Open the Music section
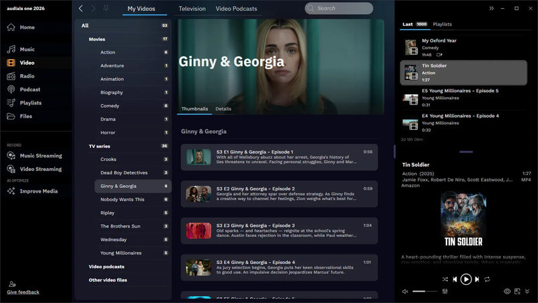The width and height of the screenshot is (538, 303). (x=21, y=49)
